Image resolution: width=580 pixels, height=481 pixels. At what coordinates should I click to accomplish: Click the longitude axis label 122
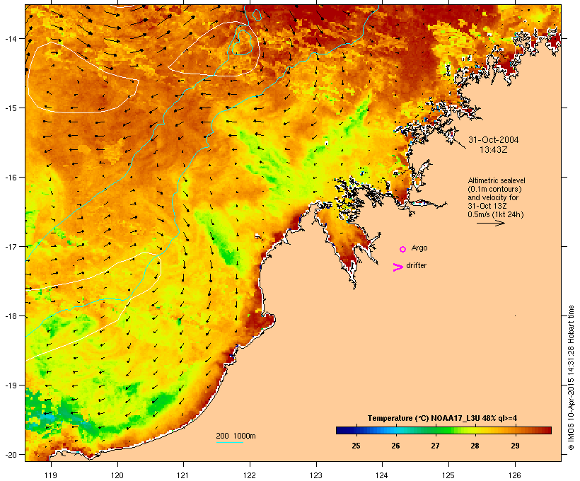[x=250, y=475]
